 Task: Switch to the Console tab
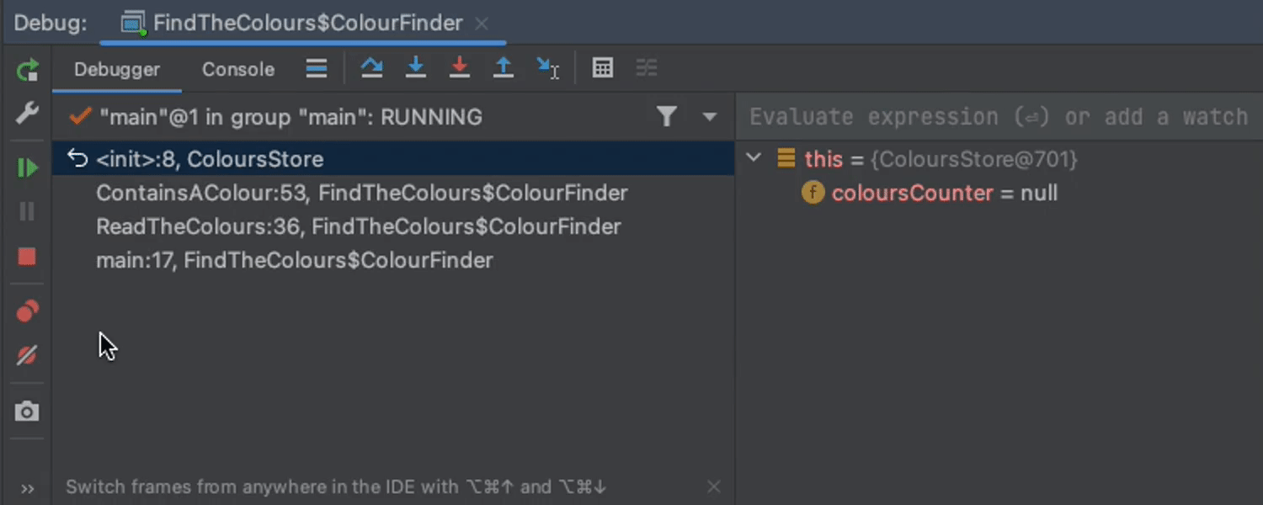[238, 70]
